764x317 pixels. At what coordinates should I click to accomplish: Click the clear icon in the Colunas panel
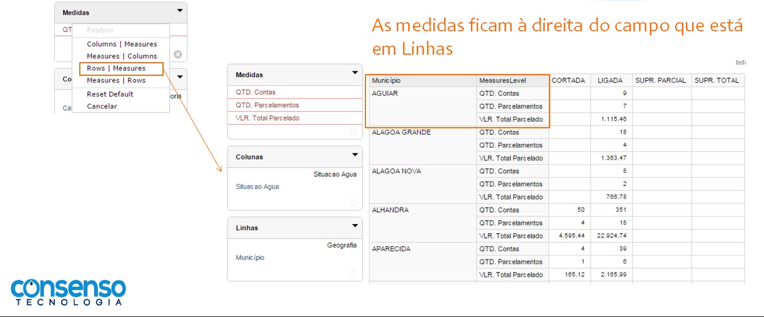pyautogui.click(x=353, y=202)
